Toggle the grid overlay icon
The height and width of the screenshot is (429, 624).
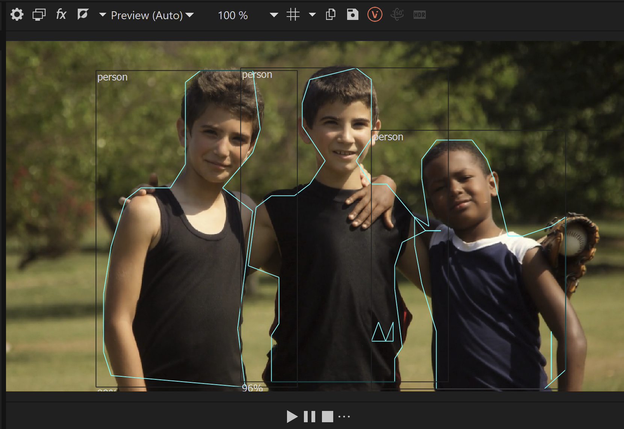point(293,15)
